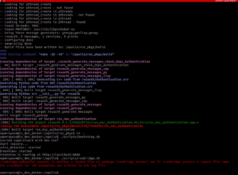Viewport: 238px width, 175px height.
Task: Click 'dreamview: started' line
Action: [x=16, y=151]
